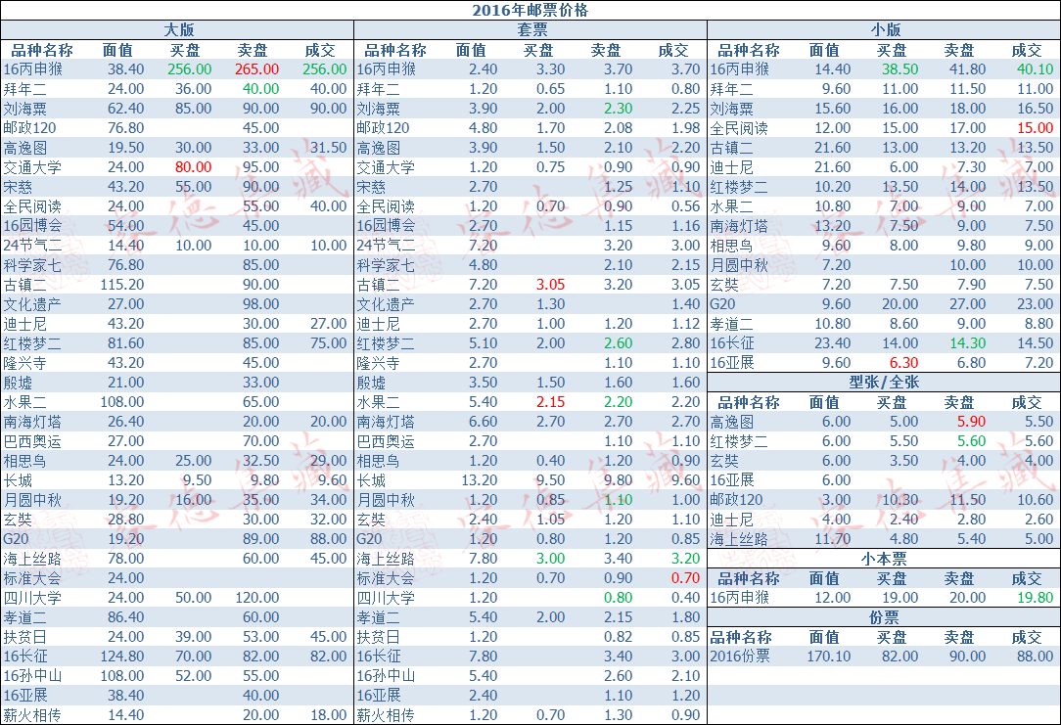Select 27.00 in 小版 G20 row
This screenshot has height=725, width=1061.
click(x=968, y=303)
